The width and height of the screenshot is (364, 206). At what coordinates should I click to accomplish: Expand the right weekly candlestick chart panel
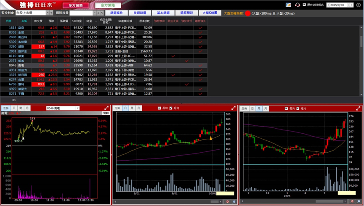(x=359, y=108)
